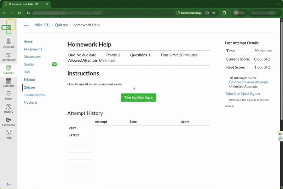The image size is (283, 189).
Task: Collapse the global navigation with arrow icon
Action: click(8, 184)
